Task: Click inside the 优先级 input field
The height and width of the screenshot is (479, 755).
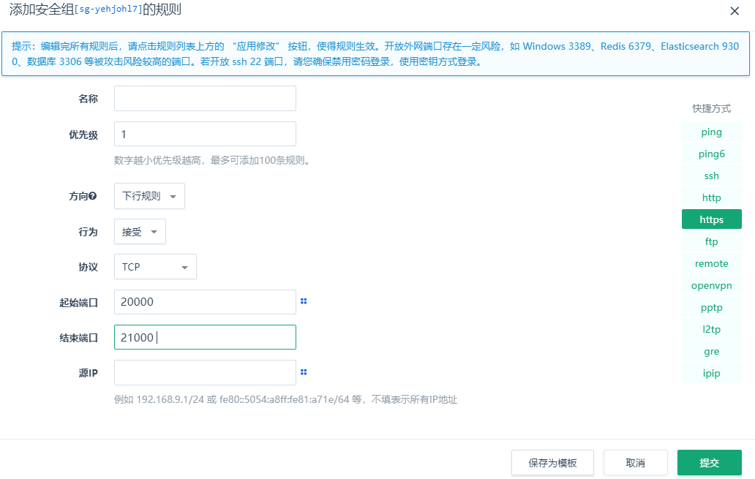Action: pyautogui.click(x=204, y=134)
